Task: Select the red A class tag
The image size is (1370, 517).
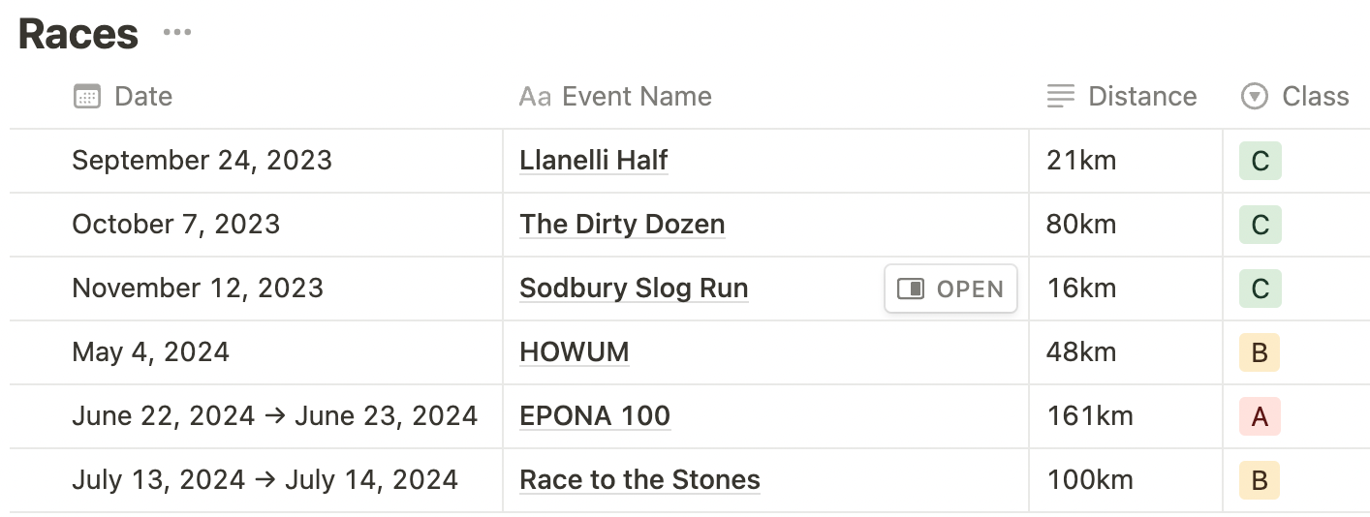Action: click(1260, 416)
